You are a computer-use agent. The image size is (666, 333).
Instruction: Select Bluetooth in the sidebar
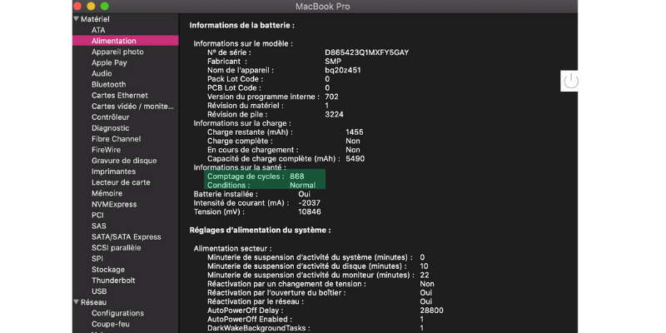[x=109, y=85]
